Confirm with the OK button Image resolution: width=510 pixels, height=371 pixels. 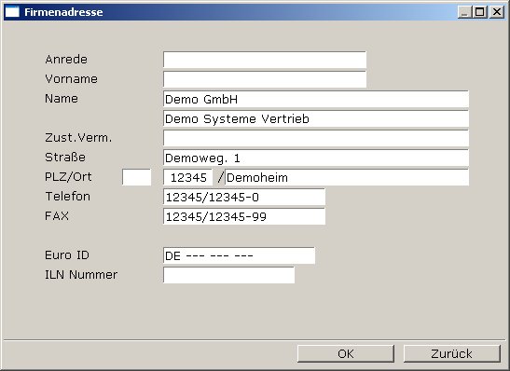[346, 353]
